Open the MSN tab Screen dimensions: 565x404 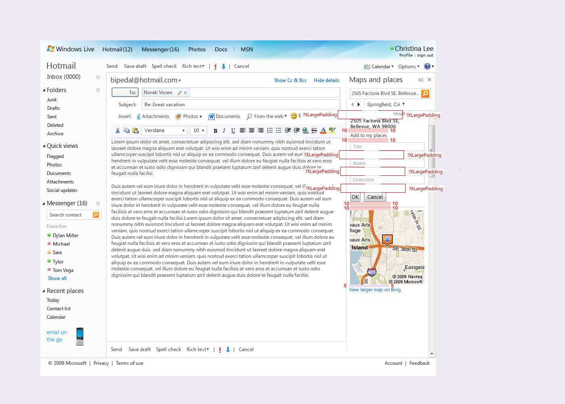click(247, 49)
